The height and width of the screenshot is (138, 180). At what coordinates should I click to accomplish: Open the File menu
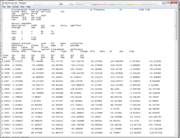[x=4, y=7]
